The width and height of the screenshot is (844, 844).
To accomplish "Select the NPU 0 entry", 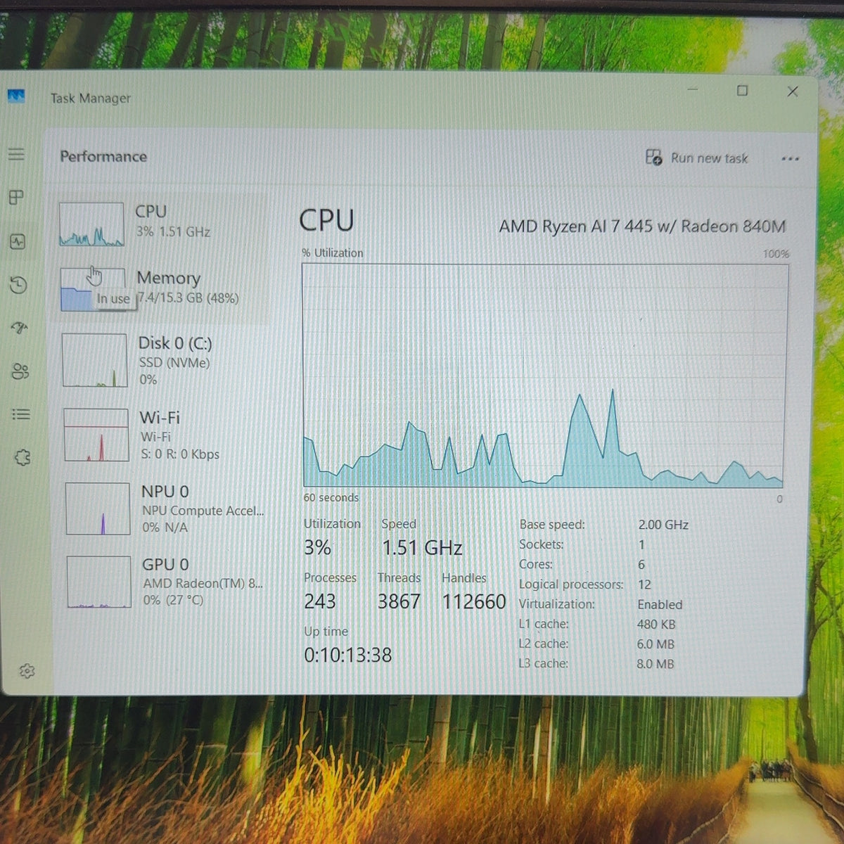I will (166, 509).
